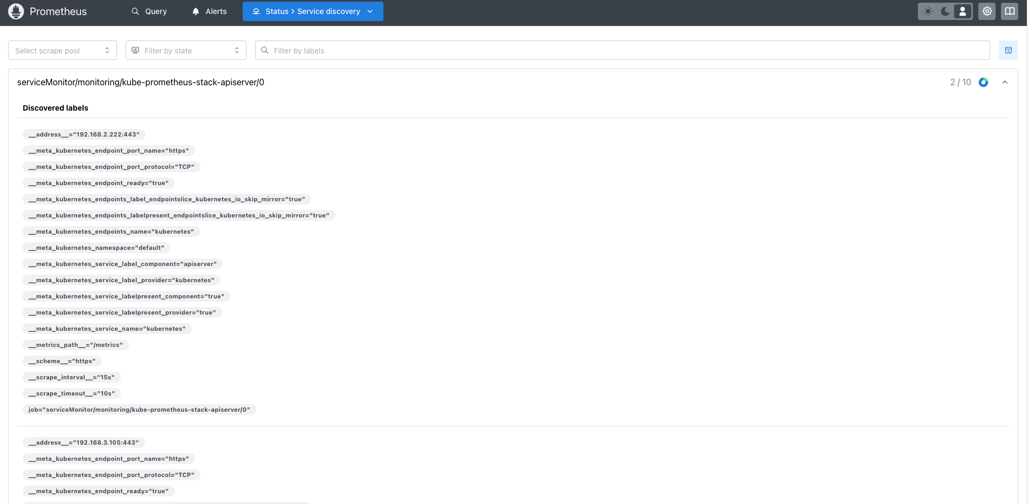Open the Status > Service discovery dropdown menu

313,11
